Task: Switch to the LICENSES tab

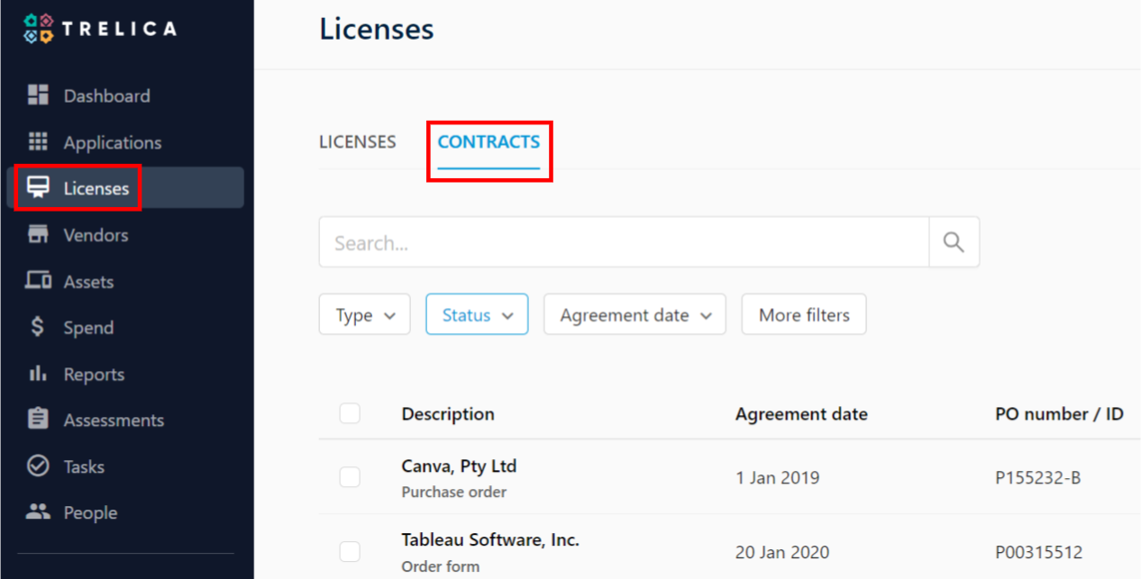Action: 358,142
